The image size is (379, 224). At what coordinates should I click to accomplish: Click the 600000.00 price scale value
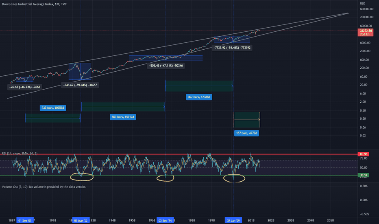pos(366,9)
